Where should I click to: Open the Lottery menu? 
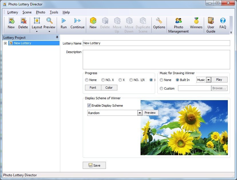(13, 12)
